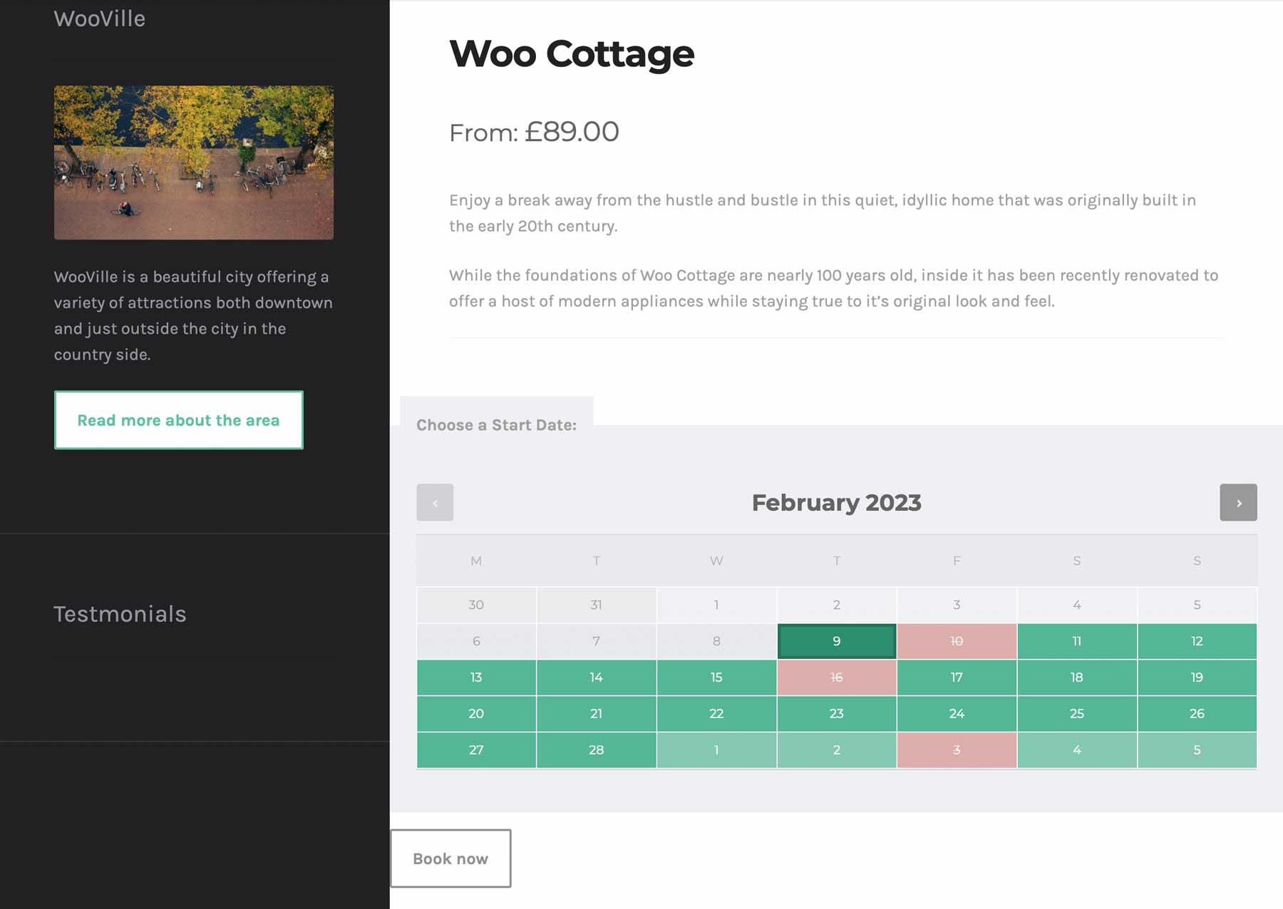Image resolution: width=1283 pixels, height=909 pixels.
Task: Select February 9 as start date
Action: click(837, 641)
